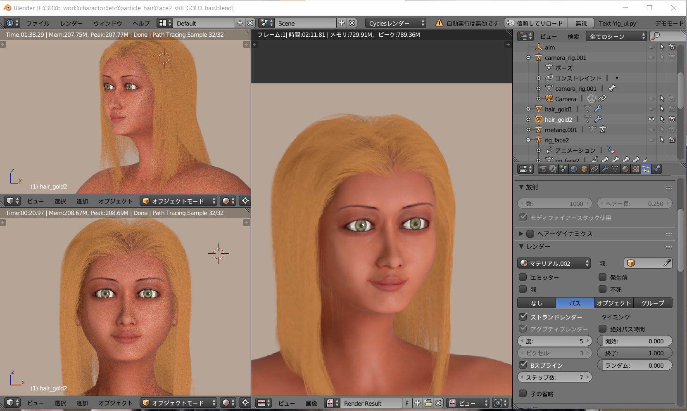Image resolution: width=687 pixels, height=411 pixels.
Task: Click the open image folder icon
Action: [428, 403]
